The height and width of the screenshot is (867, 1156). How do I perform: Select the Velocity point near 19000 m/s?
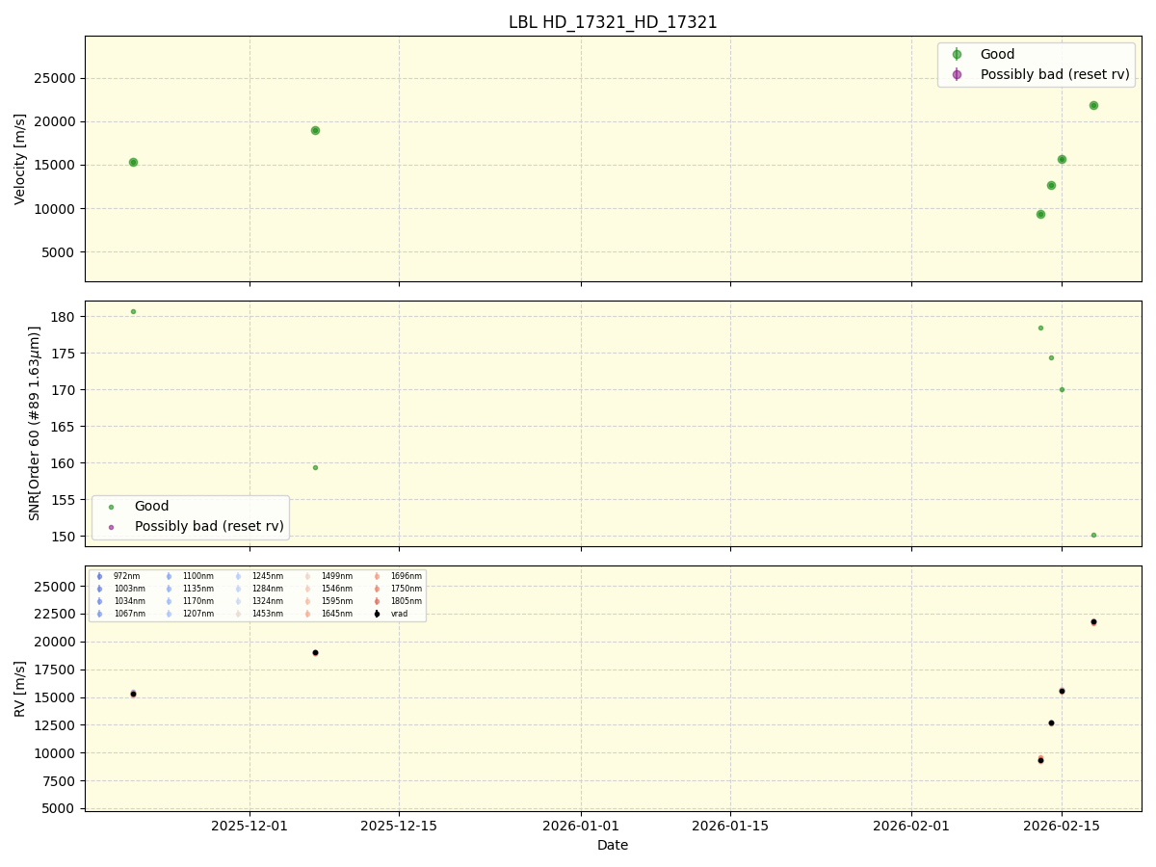coord(315,130)
